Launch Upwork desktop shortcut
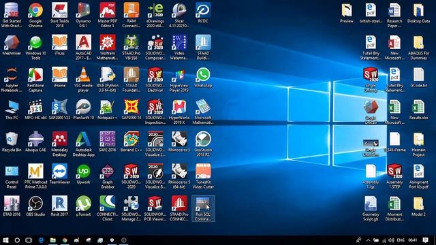The image size is (436, 245). click(83, 174)
